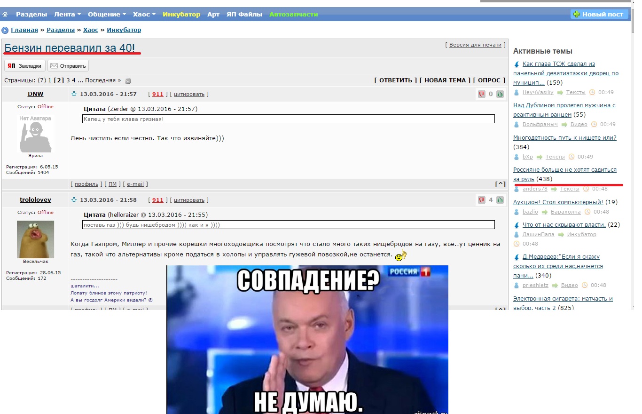Jump to the 'Последняя »' last page
Image resolution: width=642 pixels, height=414 pixels.
[x=103, y=80]
